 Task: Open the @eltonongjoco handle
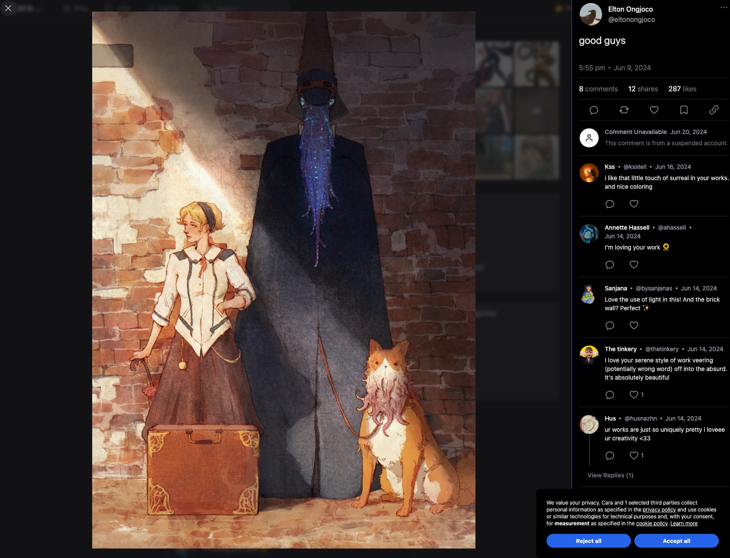tap(631, 19)
